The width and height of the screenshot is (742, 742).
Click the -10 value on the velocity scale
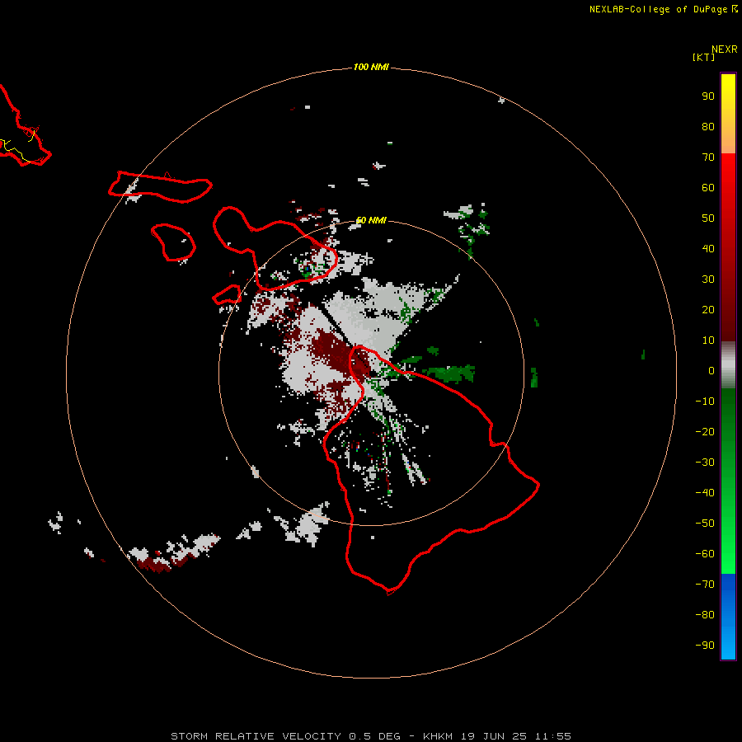click(x=705, y=402)
